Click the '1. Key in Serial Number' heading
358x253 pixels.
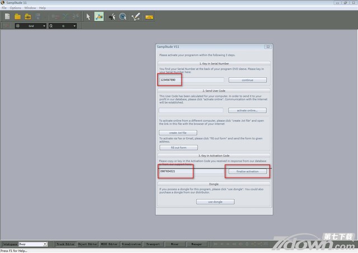(x=214, y=64)
